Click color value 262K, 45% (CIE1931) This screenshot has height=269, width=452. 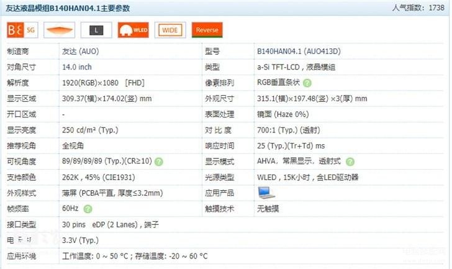(99, 177)
